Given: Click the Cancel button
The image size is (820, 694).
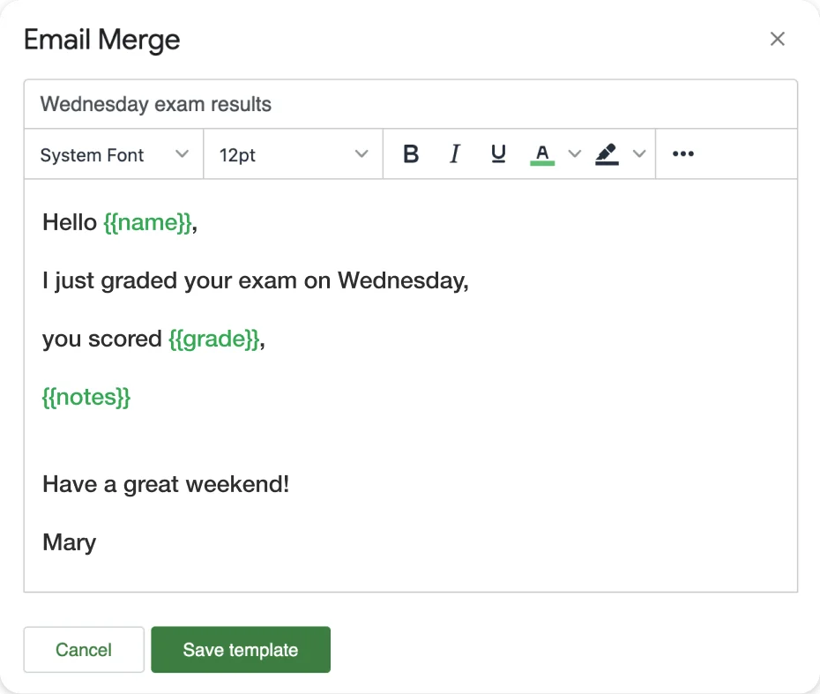Looking at the screenshot, I should pos(83,649).
